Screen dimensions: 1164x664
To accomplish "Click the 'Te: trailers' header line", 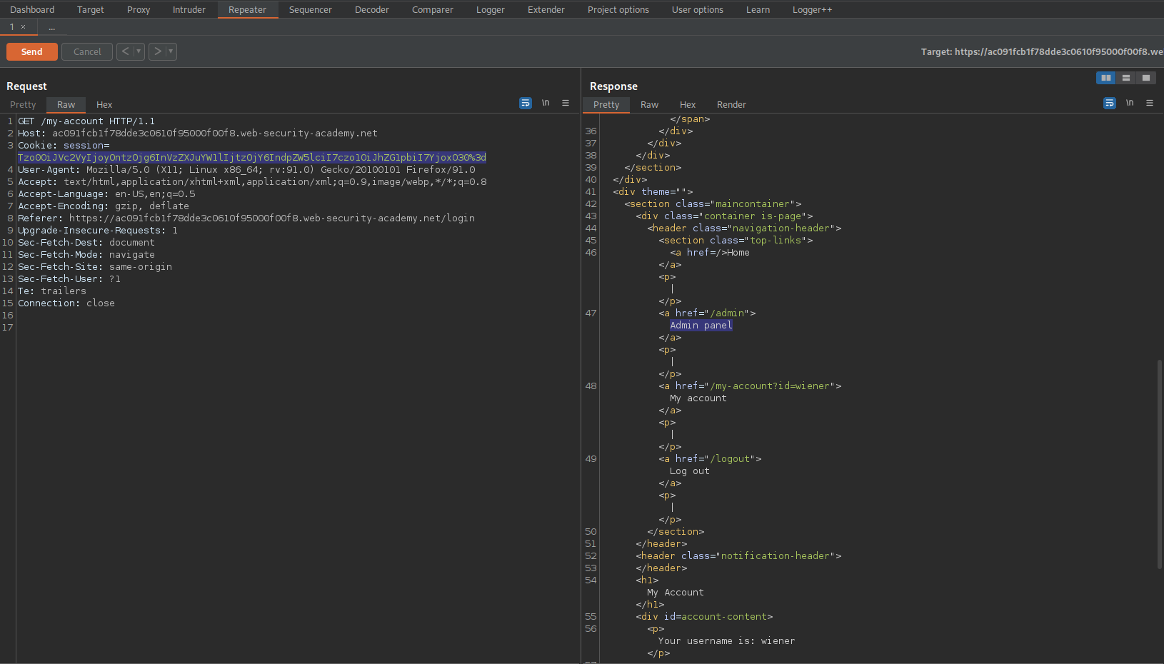I will 52,291.
